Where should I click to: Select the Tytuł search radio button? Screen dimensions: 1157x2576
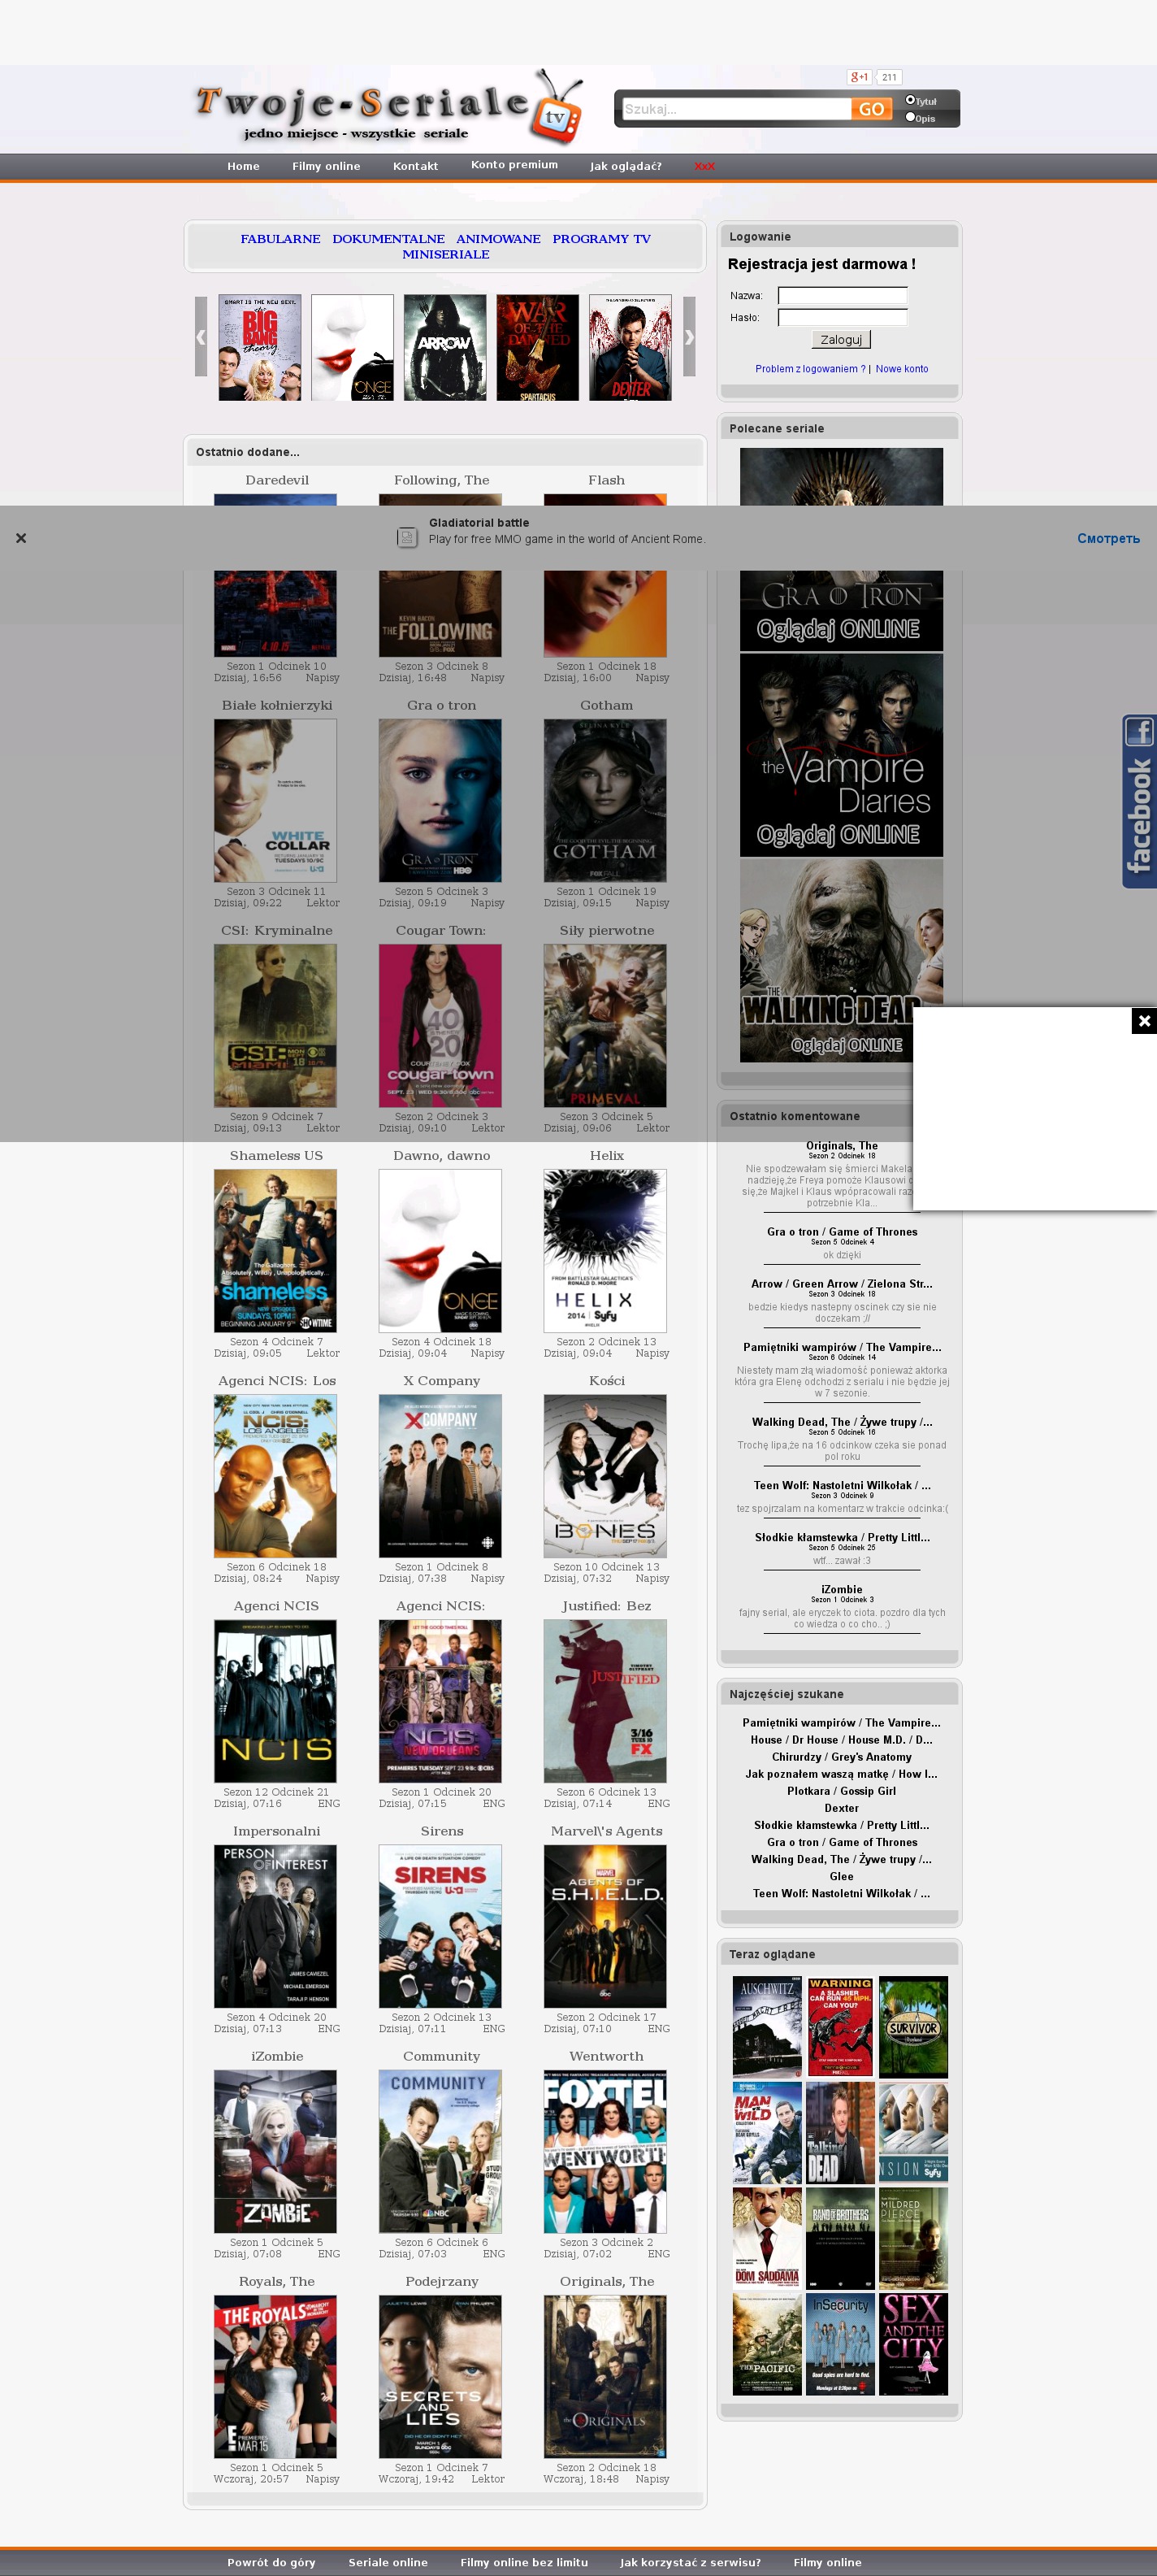tap(910, 100)
